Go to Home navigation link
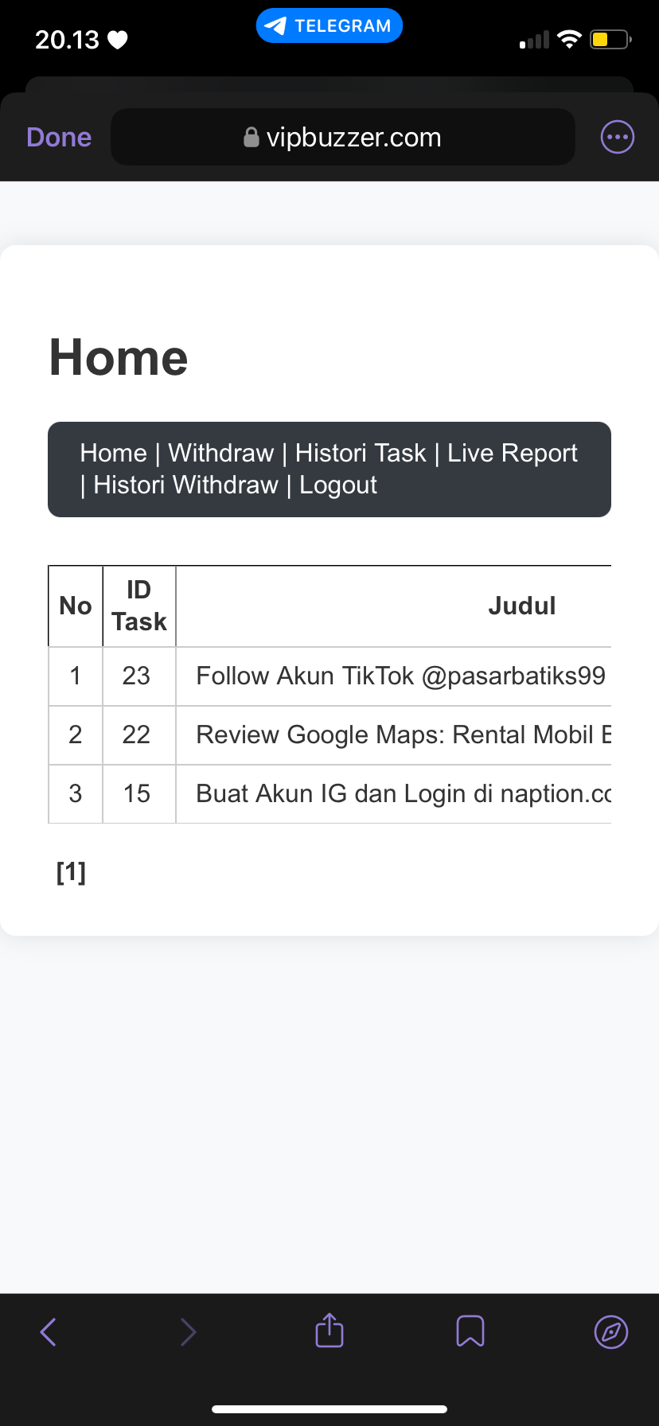 [x=113, y=453]
